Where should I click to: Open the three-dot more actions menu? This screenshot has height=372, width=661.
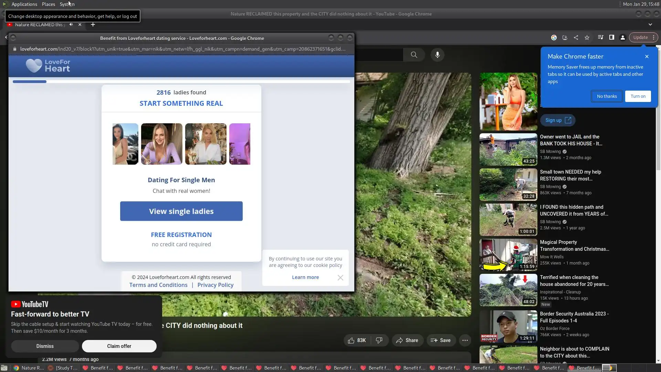coord(465,340)
